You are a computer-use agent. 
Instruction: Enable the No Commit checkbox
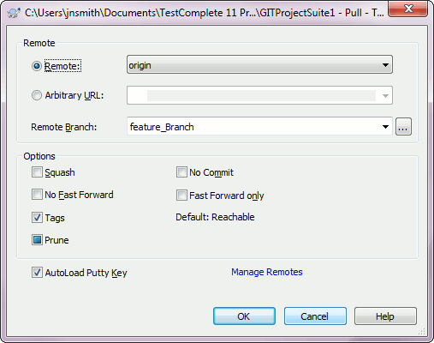click(x=181, y=172)
